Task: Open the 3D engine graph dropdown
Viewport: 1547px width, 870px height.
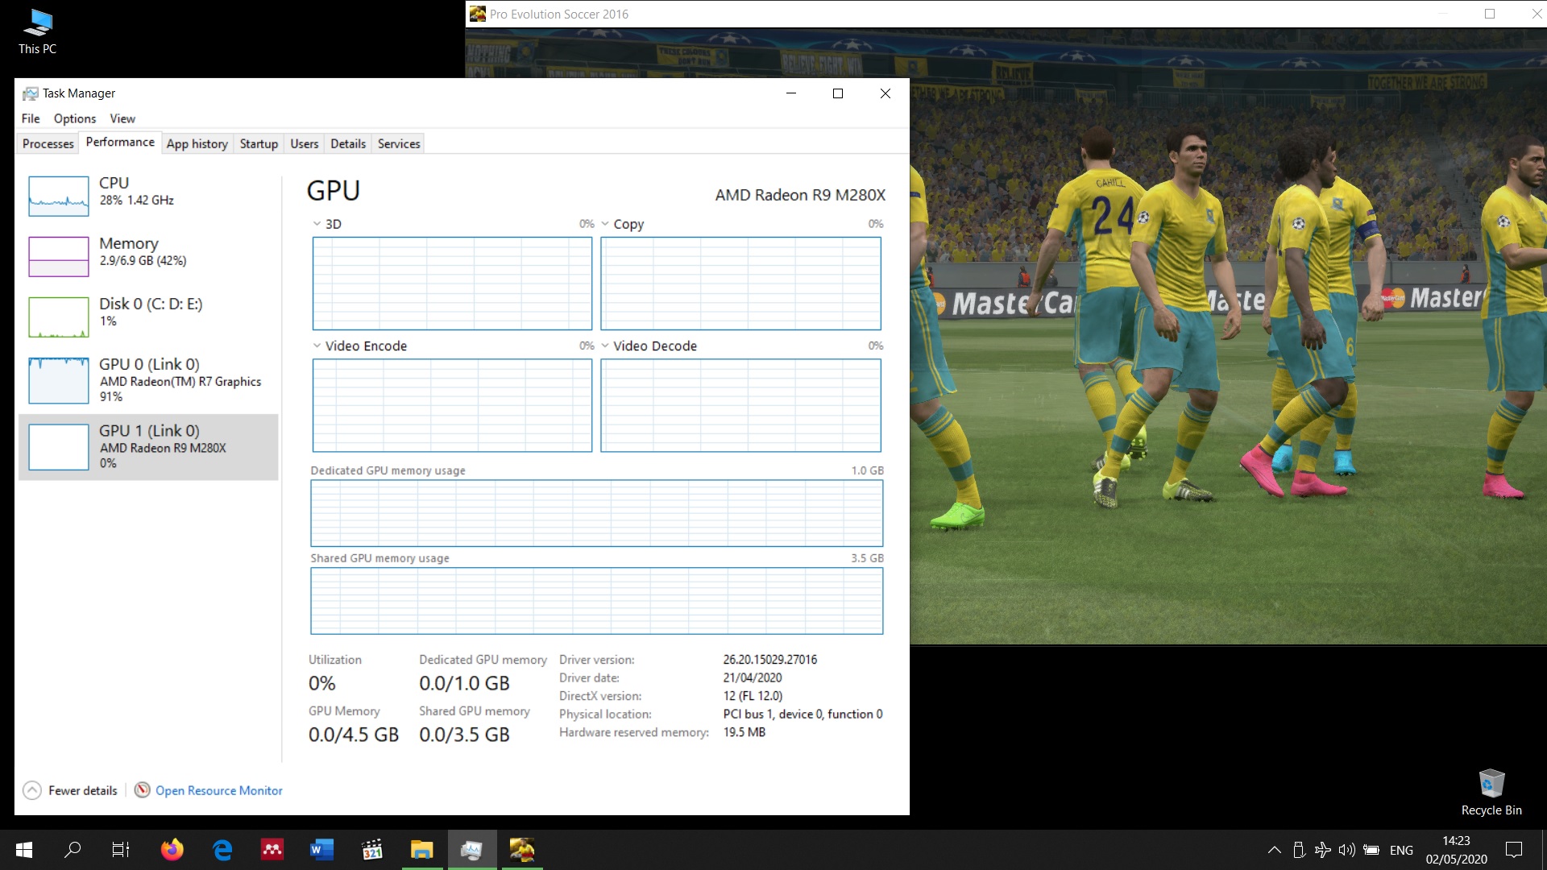Action: [317, 224]
